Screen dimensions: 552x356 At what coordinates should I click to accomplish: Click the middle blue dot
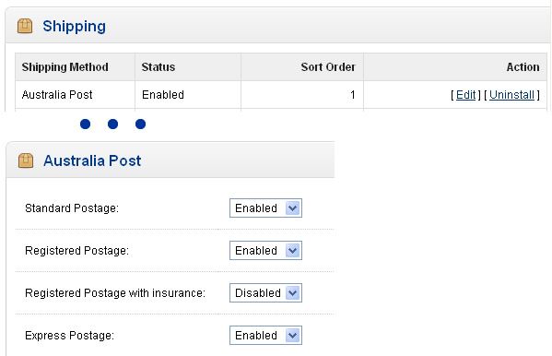pyautogui.click(x=112, y=125)
